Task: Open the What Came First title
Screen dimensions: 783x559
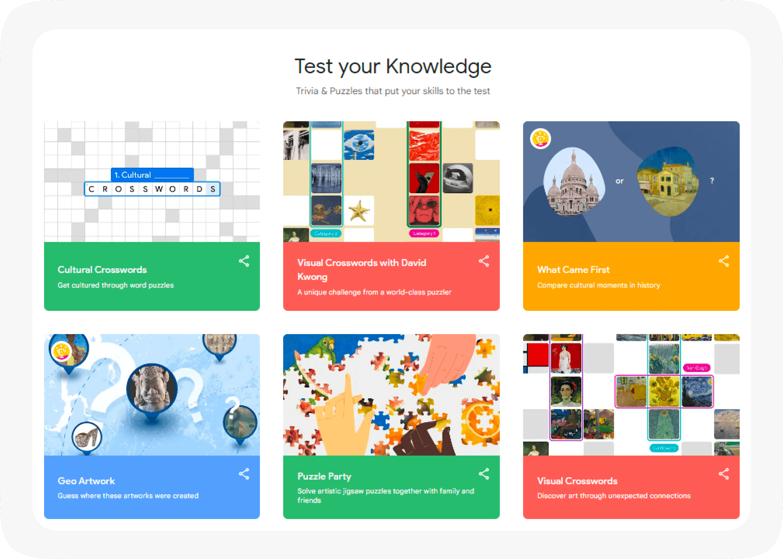Action: [573, 270]
